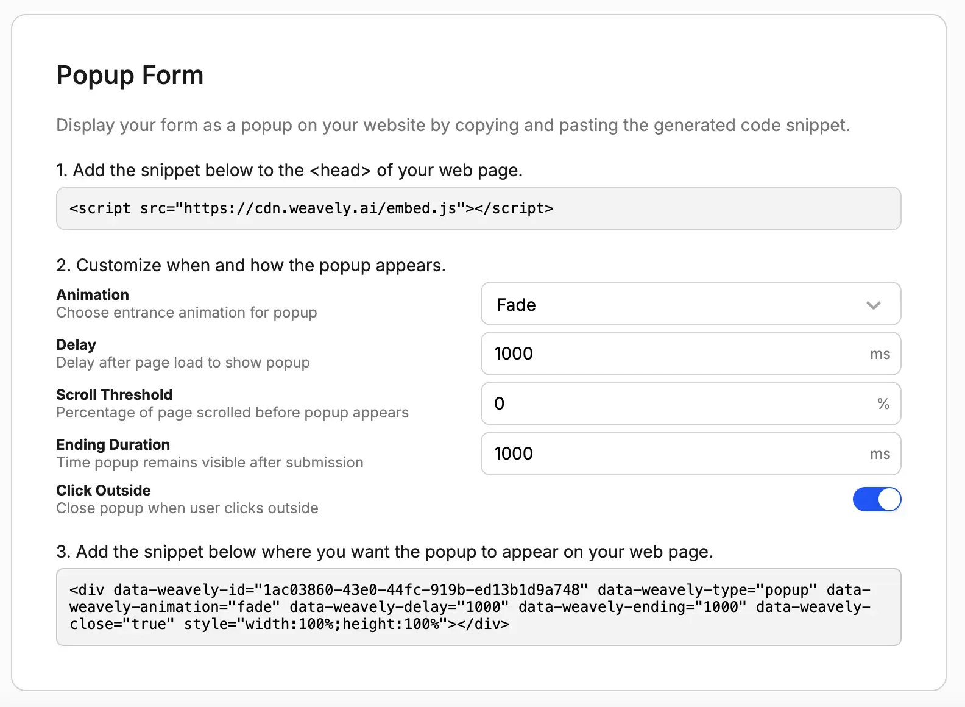Click step 3 instruction about popup placement
The image size is (965, 707).
[x=384, y=552]
